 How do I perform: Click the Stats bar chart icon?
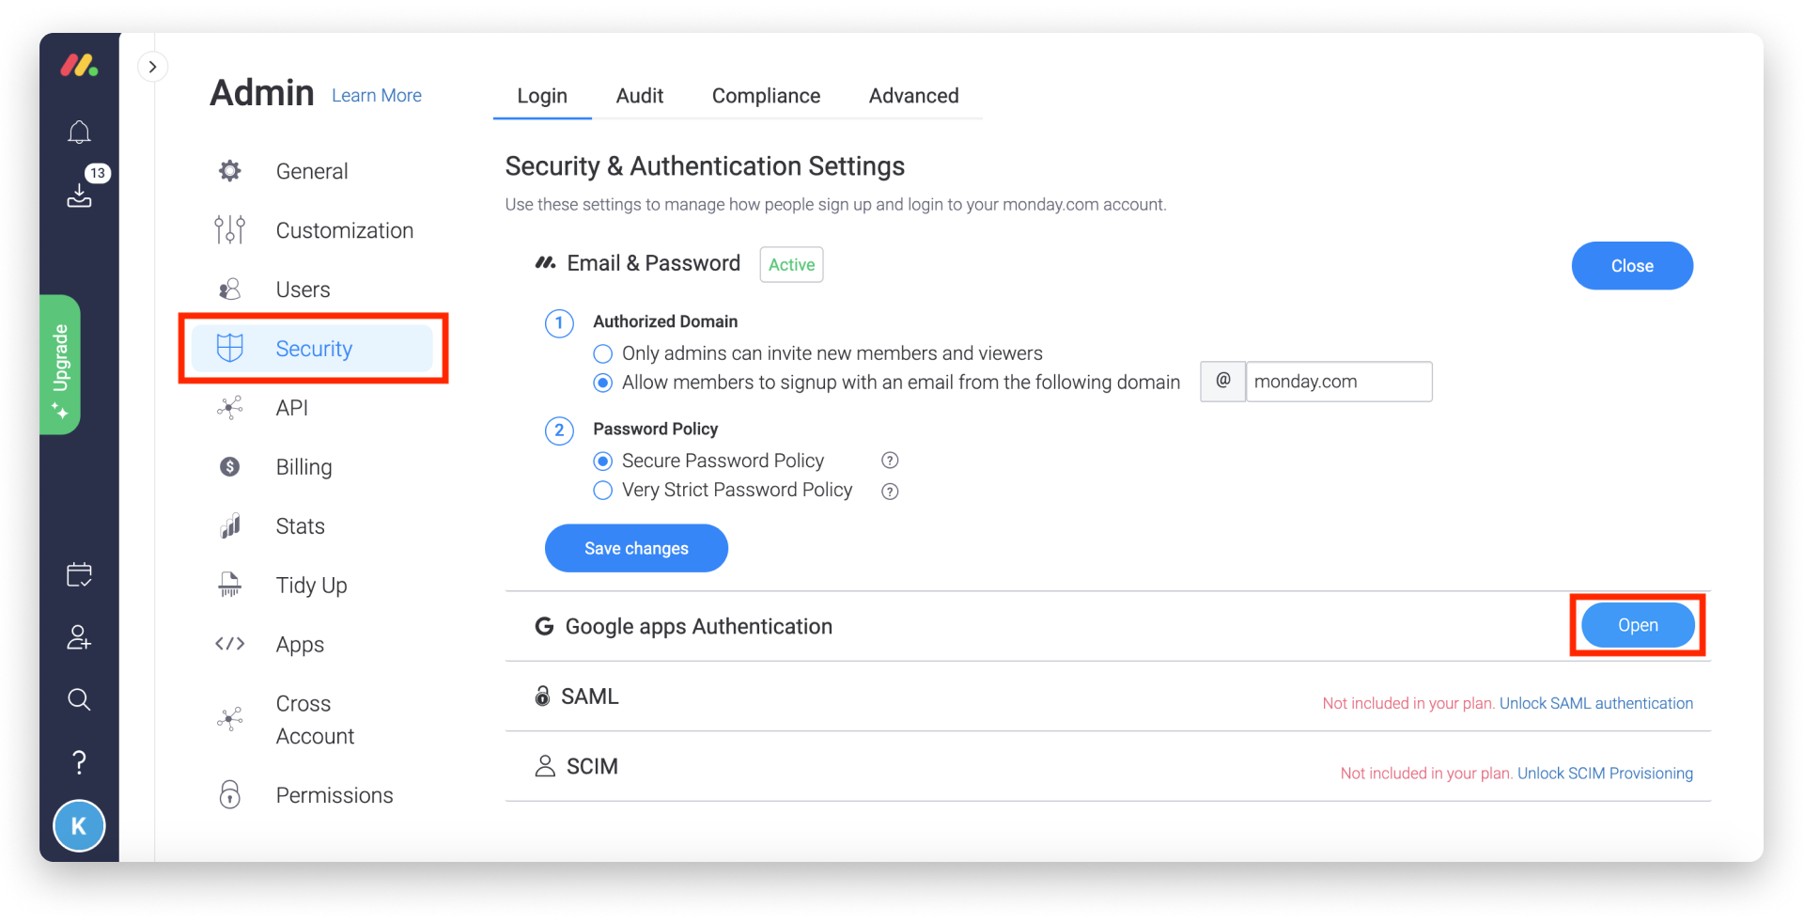coord(230,526)
